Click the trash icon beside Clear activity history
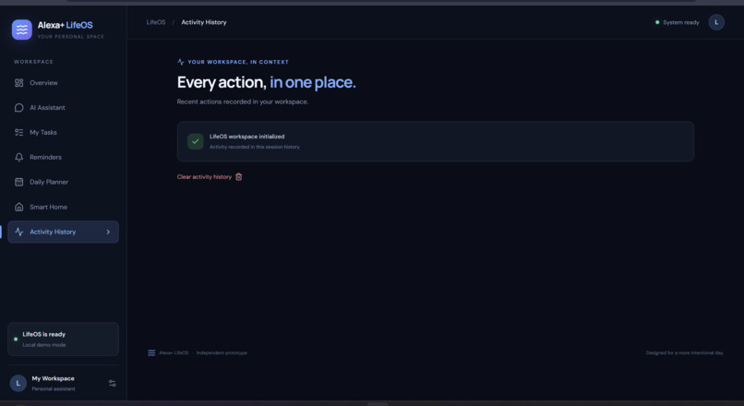The image size is (744, 406). tap(239, 177)
